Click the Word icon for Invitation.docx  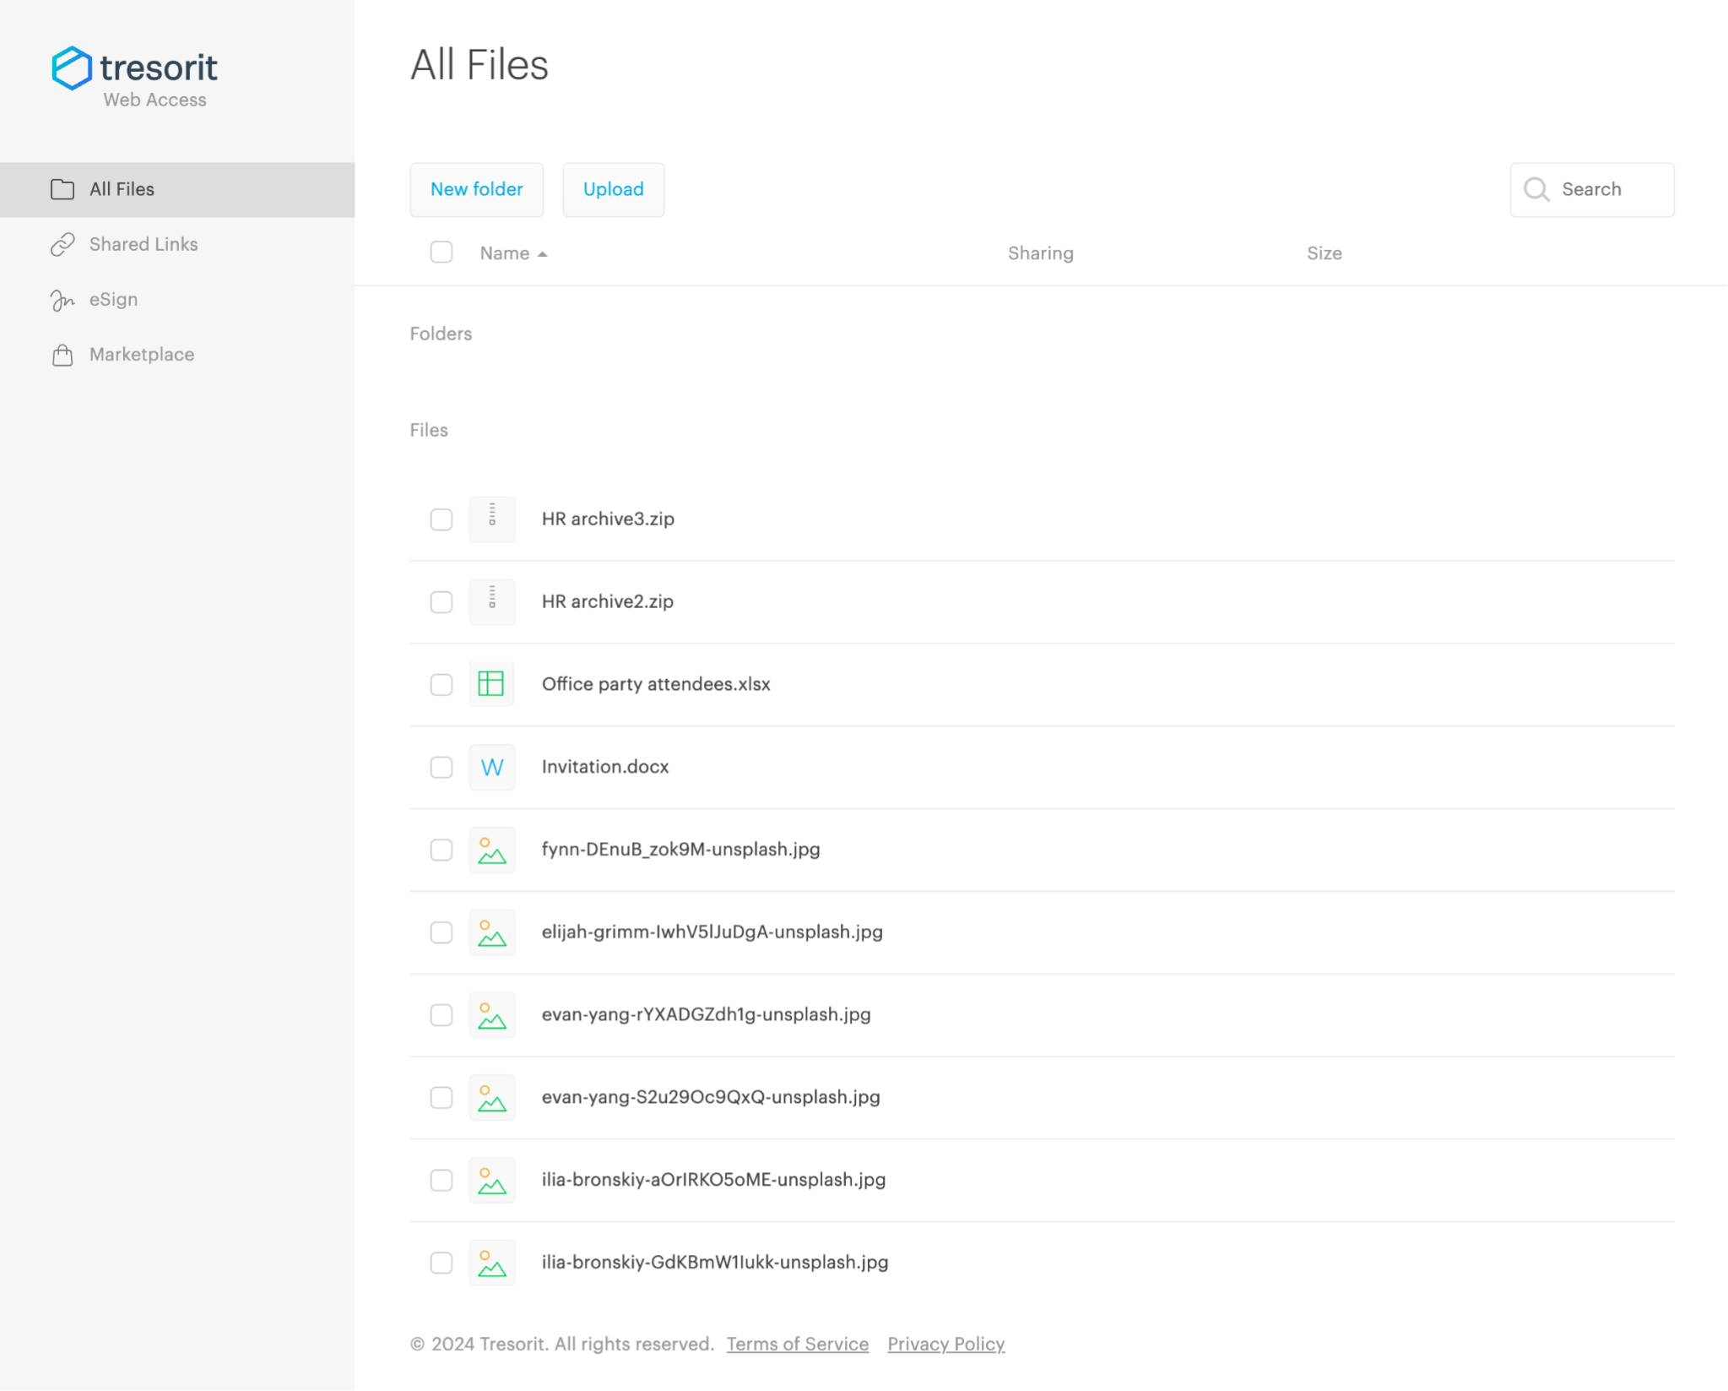coord(492,767)
